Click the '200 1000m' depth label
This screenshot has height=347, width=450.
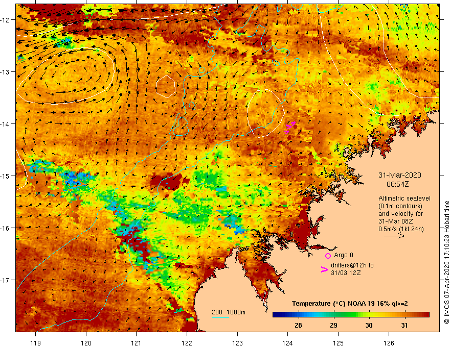coord(229,312)
